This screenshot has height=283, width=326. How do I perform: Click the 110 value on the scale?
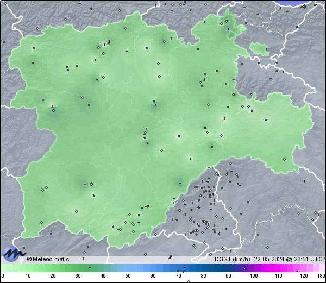tap(279, 276)
